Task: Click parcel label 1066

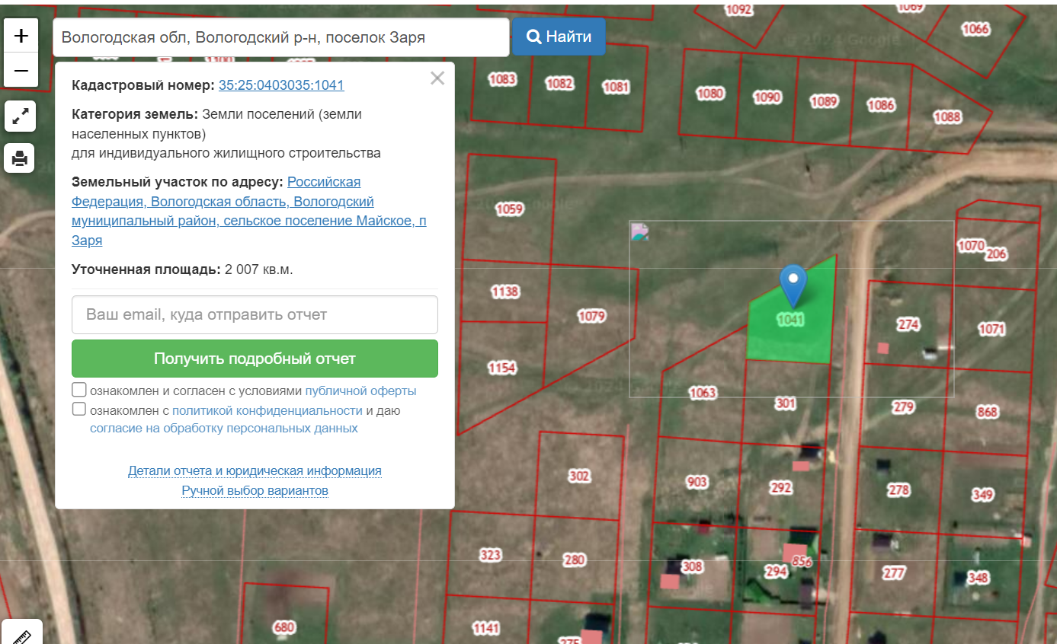Action: pos(975,29)
